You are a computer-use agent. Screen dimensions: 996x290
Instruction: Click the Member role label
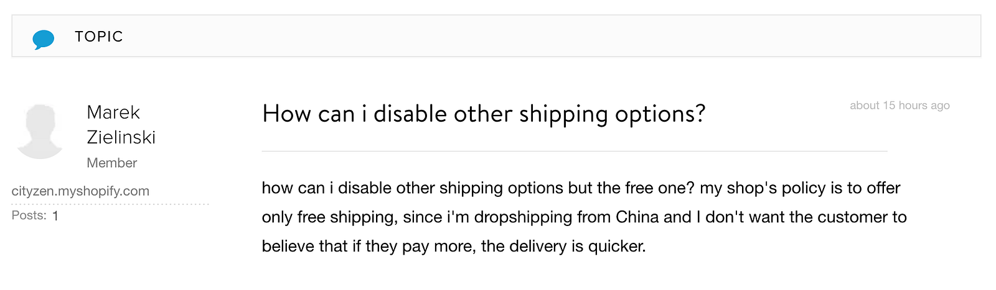coord(111,163)
